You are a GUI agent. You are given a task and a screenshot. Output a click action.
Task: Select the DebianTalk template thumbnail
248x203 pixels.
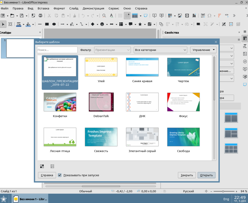(x=101, y=102)
